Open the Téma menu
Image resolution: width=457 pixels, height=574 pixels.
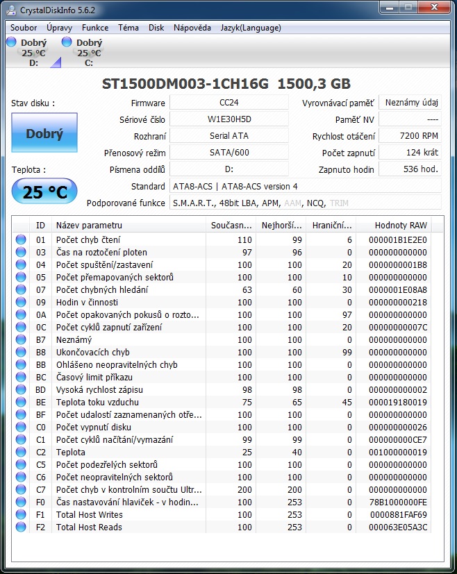coord(128,28)
